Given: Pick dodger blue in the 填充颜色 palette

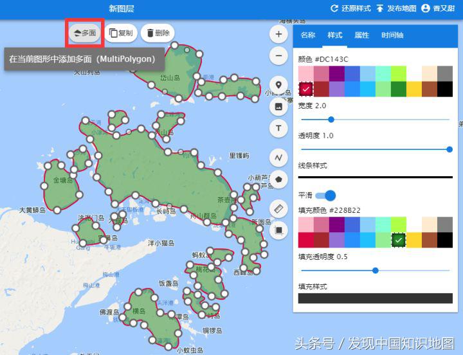Looking at the screenshot, I should click(352, 240).
